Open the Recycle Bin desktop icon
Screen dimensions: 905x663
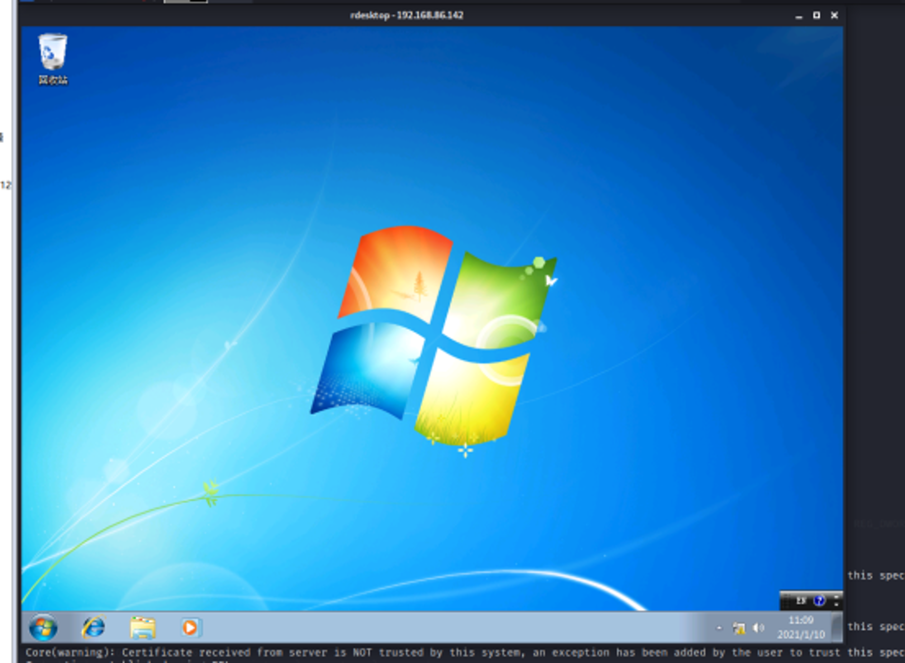pos(53,59)
